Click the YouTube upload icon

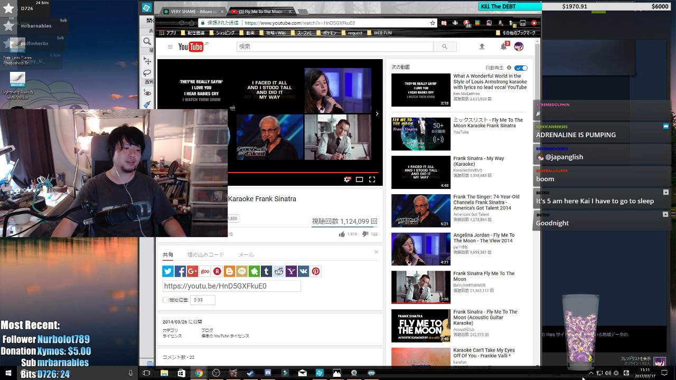click(482, 46)
